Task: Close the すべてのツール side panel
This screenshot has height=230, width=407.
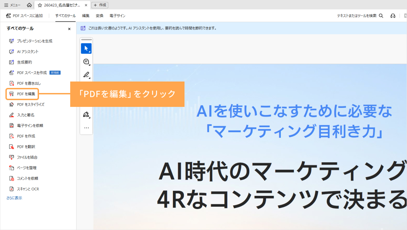Action: [69, 29]
